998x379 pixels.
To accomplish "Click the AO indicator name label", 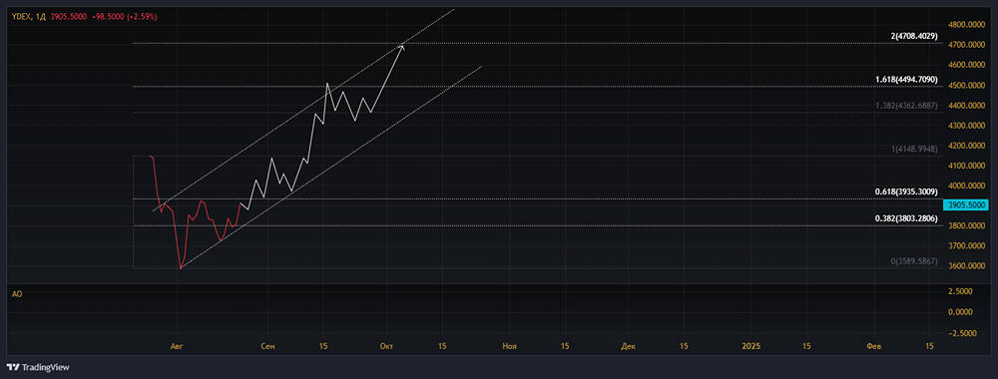I will click(x=17, y=294).
